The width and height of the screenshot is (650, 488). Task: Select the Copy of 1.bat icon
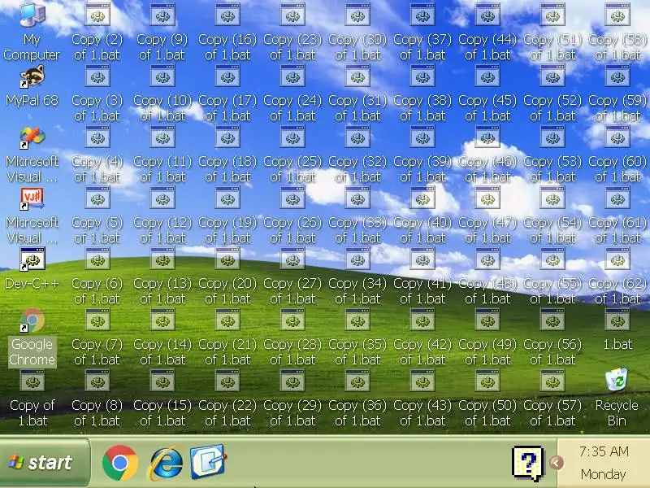(x=32, y=381)
